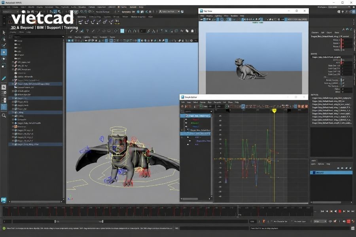
Task: Open the Animation menu set dropdown
Action: point(10,11)
